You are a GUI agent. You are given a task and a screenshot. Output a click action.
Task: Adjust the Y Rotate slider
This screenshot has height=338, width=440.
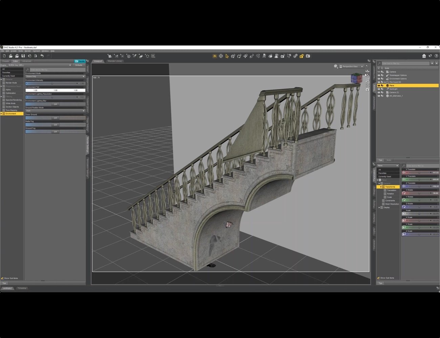[419, 200]
